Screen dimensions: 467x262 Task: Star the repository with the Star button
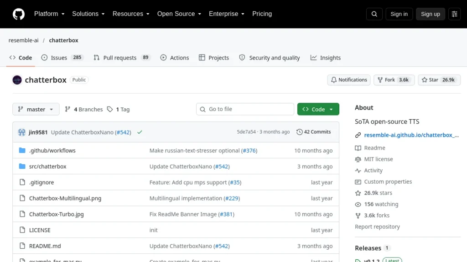point(439,80)
